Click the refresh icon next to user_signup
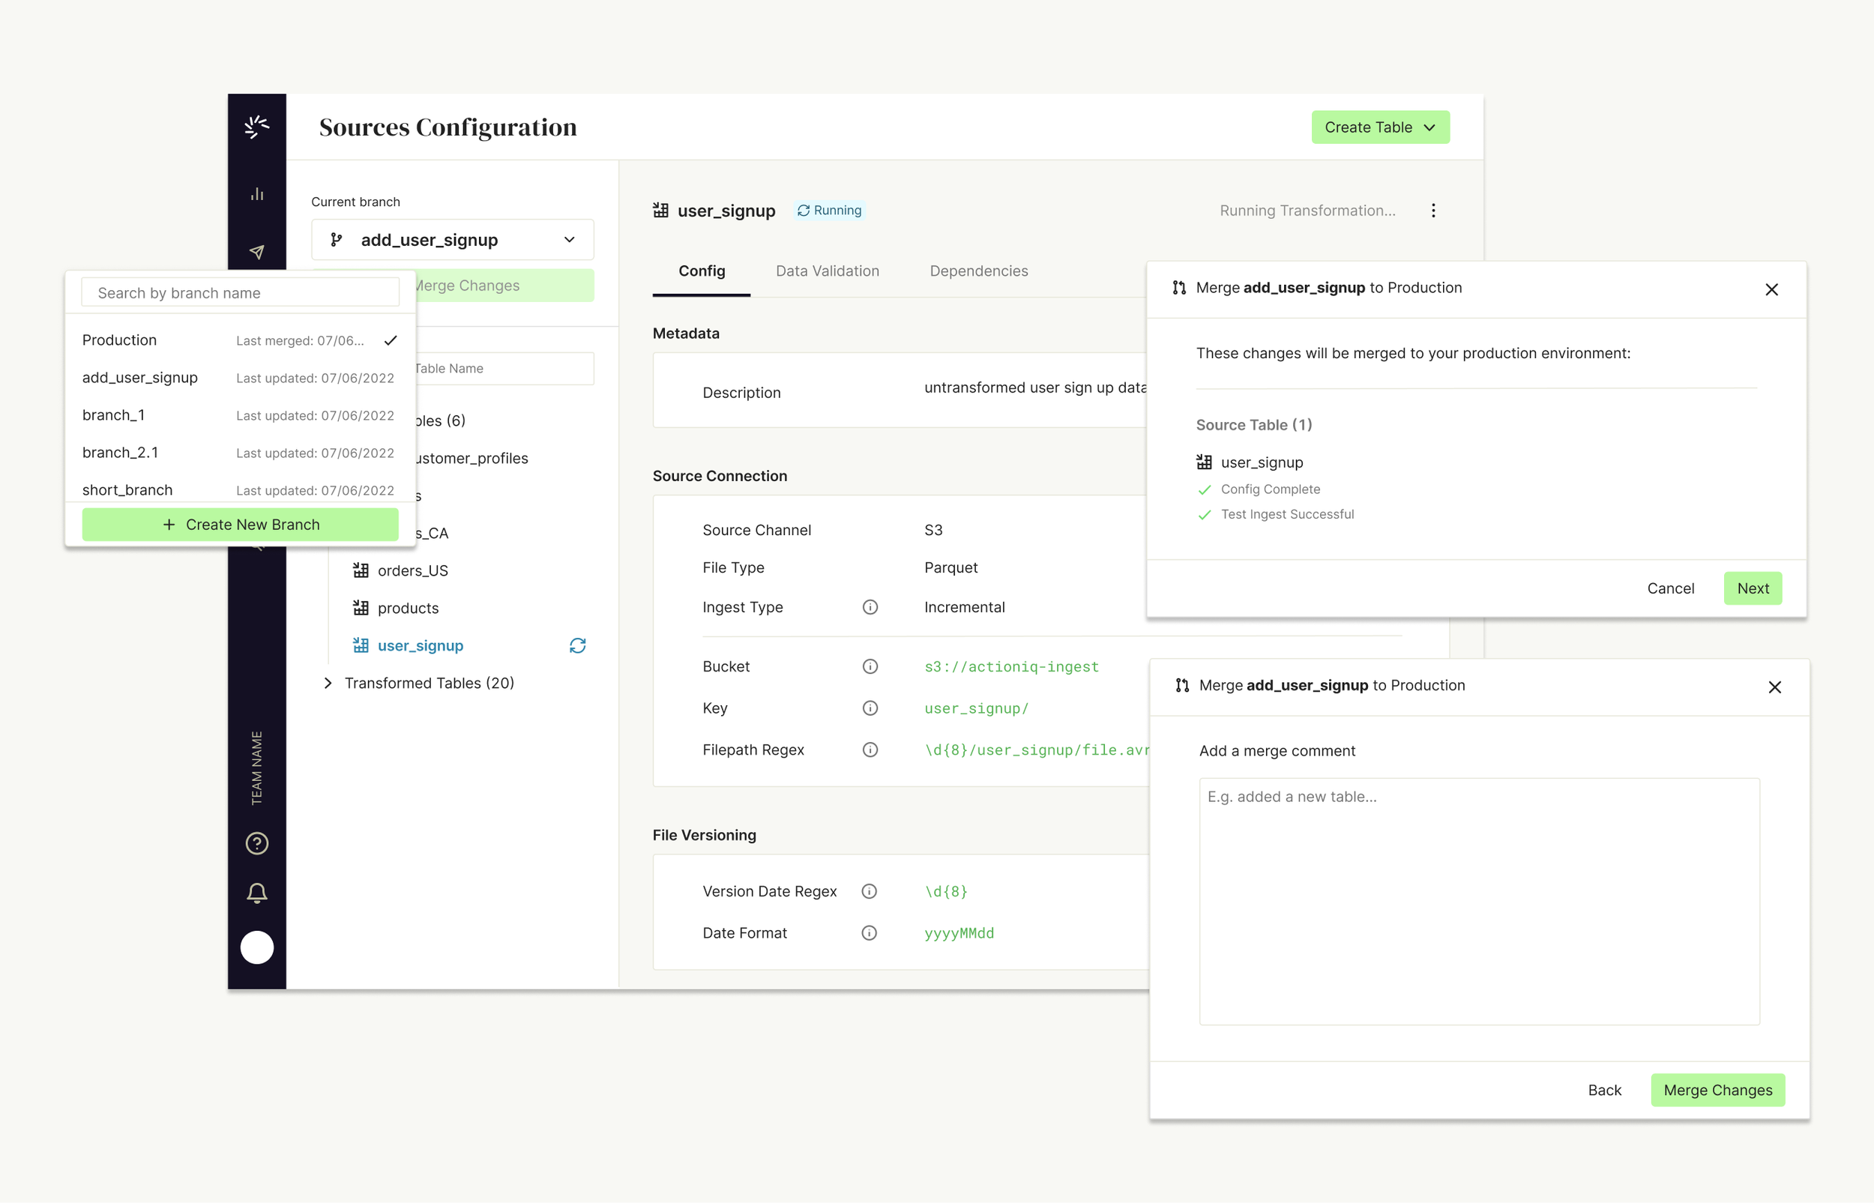 pos(577,645)
